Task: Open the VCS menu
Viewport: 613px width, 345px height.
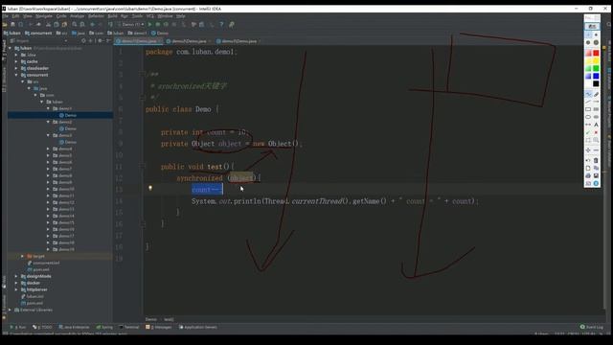Action: point(150,16)
